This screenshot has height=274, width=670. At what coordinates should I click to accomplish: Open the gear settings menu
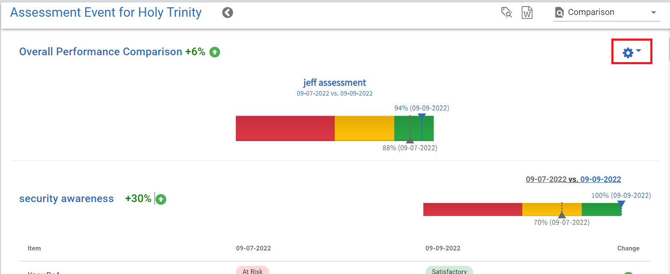631,52
